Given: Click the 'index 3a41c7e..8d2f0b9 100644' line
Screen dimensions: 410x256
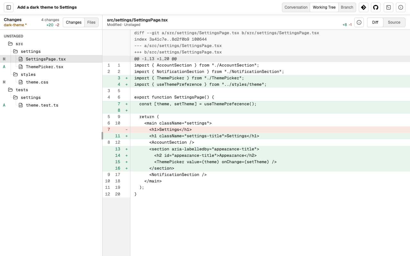Looking at the screenshot, I should pyautogui.click(x=170, y=39).
